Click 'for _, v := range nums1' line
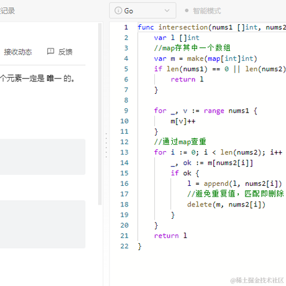286x286 pixels. coord(206,111)
